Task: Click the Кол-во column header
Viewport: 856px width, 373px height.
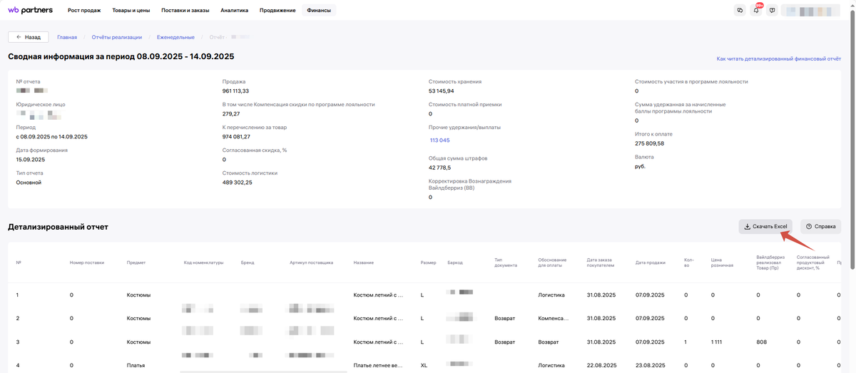Action: pos(688,263)
